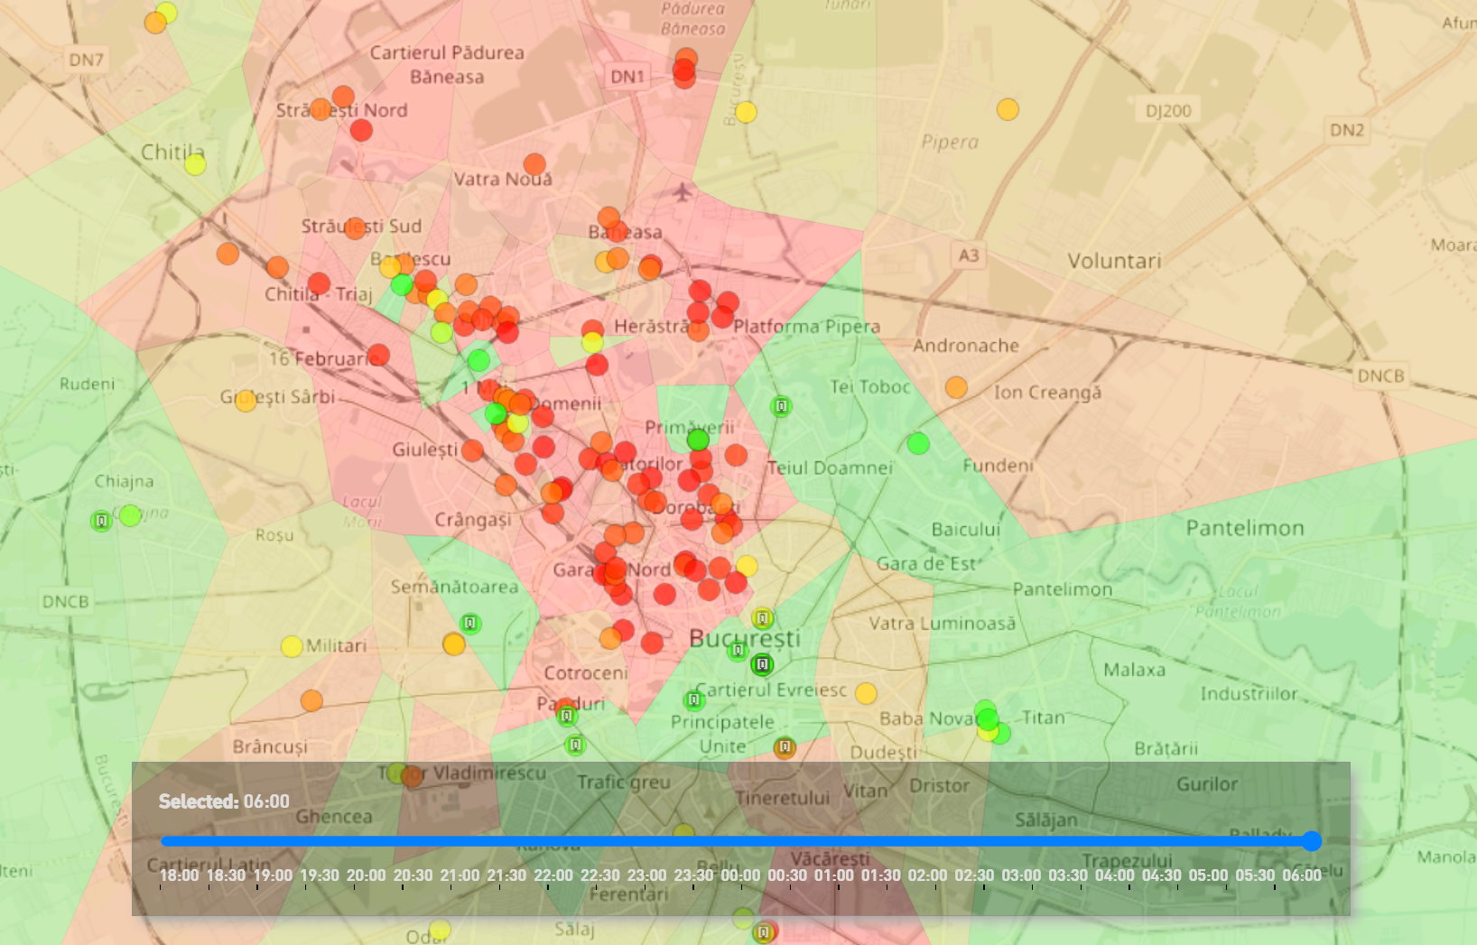Select the station icon left of Cartierul Evreiesc
The image size is (1477, 945).
click(693, 699)
